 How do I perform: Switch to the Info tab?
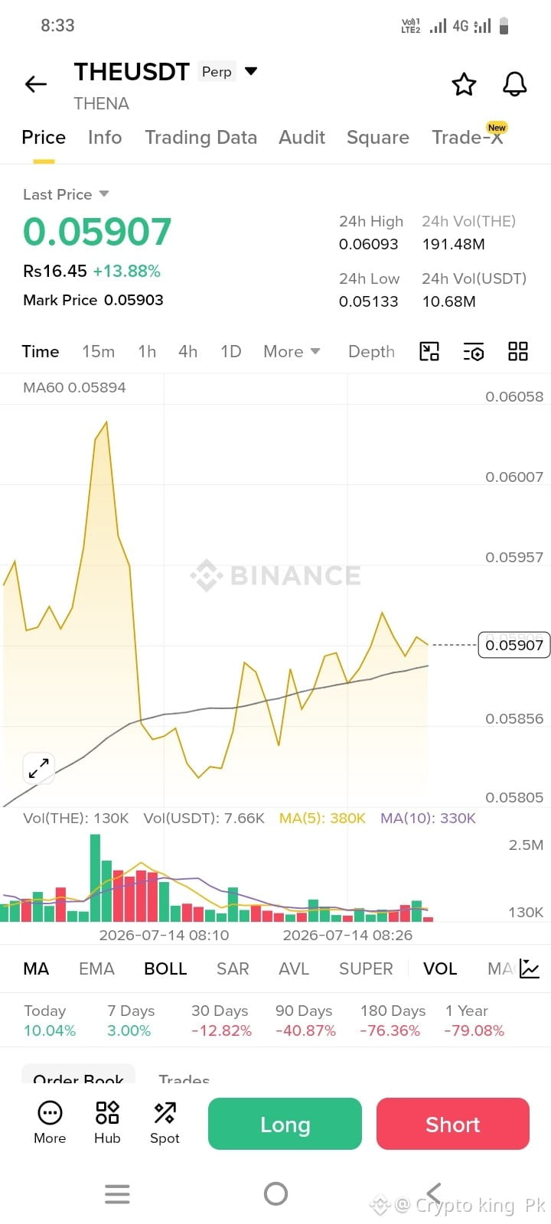[105, 137]
